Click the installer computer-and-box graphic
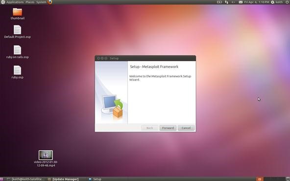The height and width of the screenshot is (181, 290). coord(112,106)
